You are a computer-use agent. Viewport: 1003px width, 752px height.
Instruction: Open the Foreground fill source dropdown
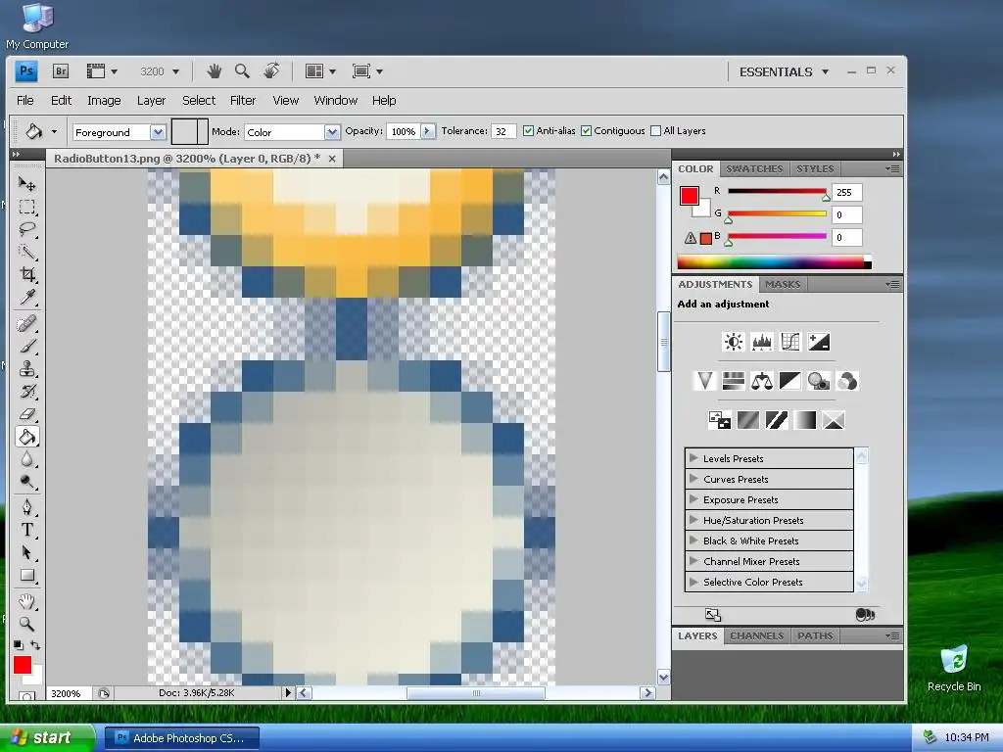[x=158, y=132]
